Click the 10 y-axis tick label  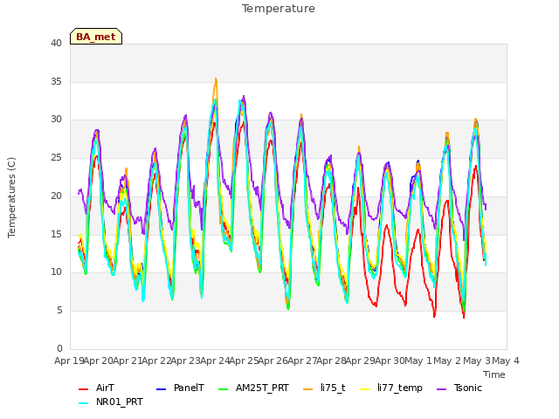click(56, 272)
